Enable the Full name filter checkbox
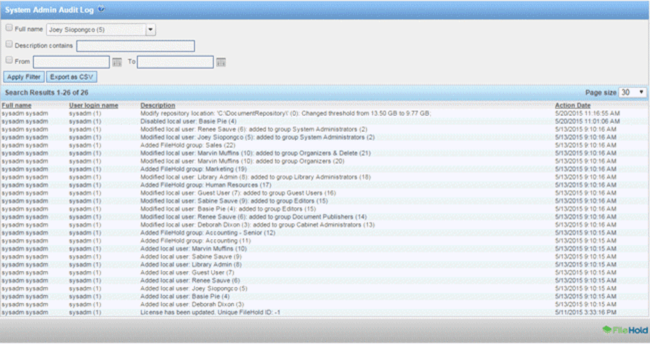 coord(9,29)
